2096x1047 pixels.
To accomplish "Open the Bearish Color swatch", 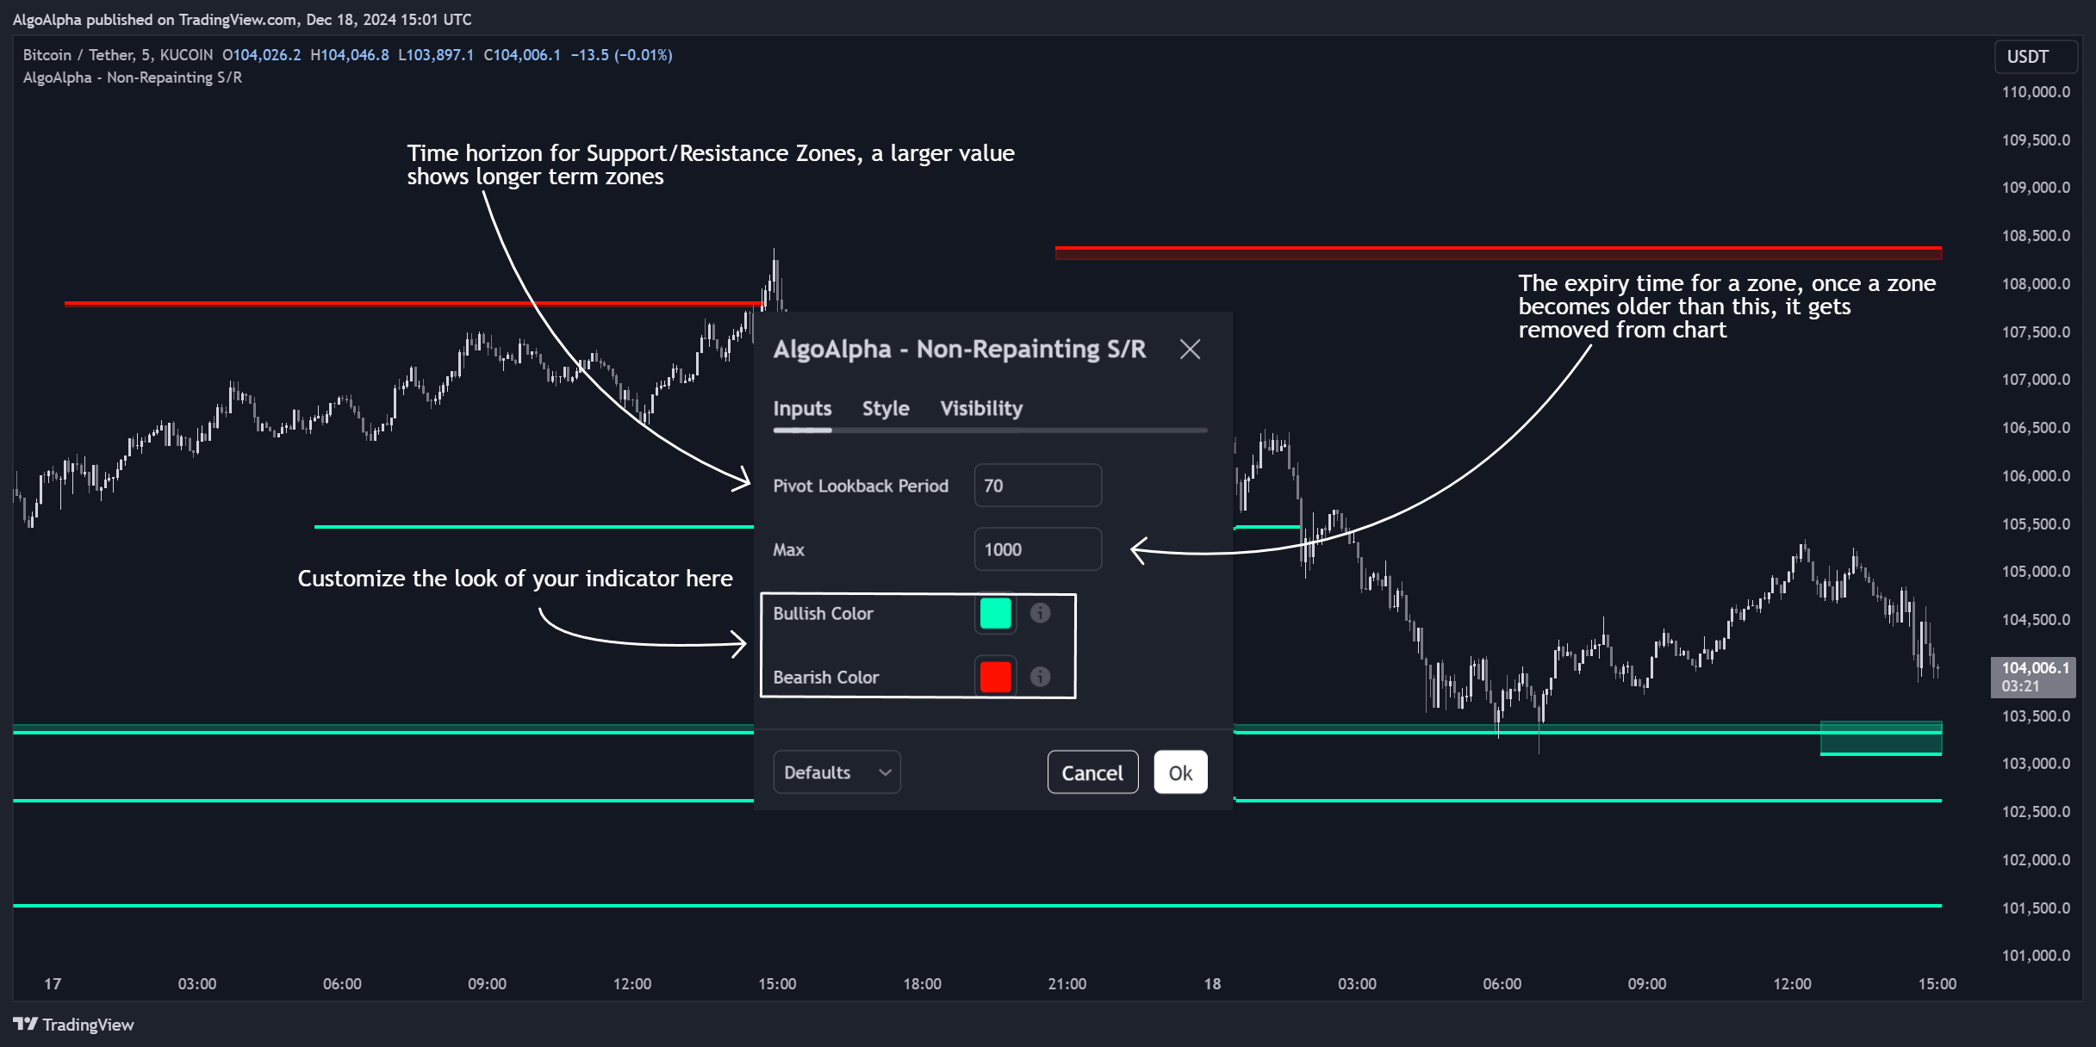I will coord(995,677).
